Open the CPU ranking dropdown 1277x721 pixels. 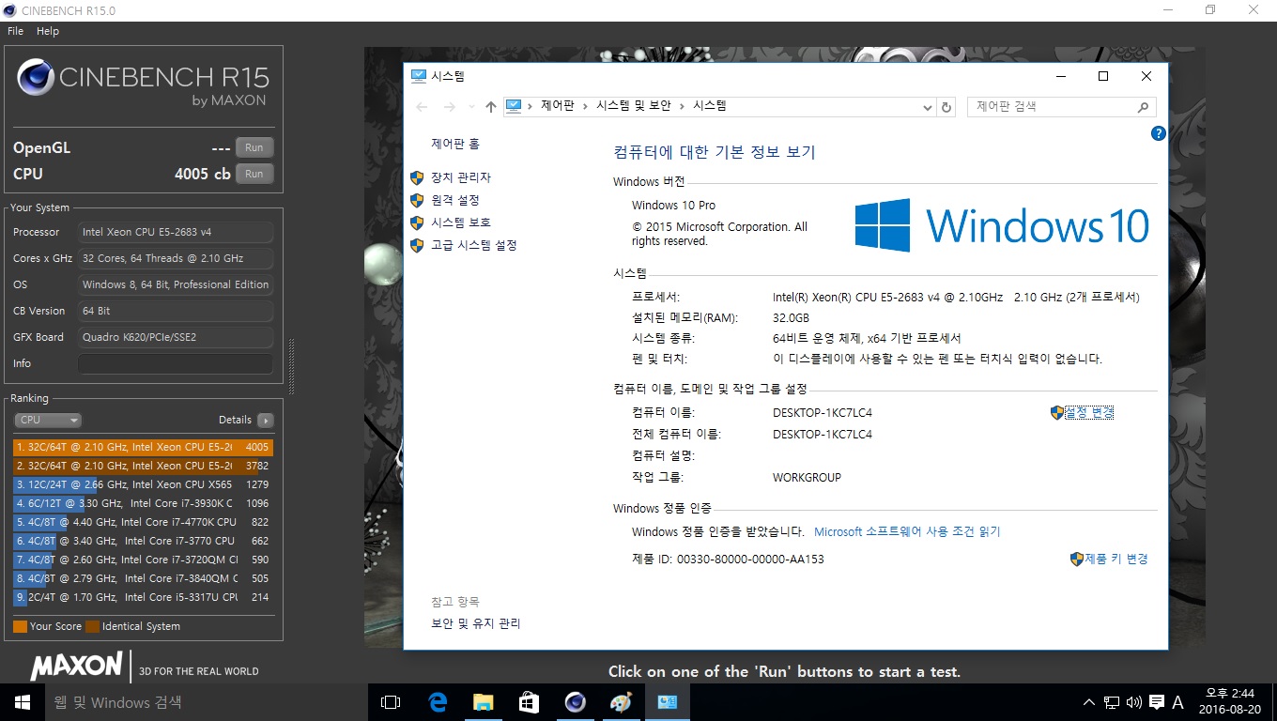(48, 421)
